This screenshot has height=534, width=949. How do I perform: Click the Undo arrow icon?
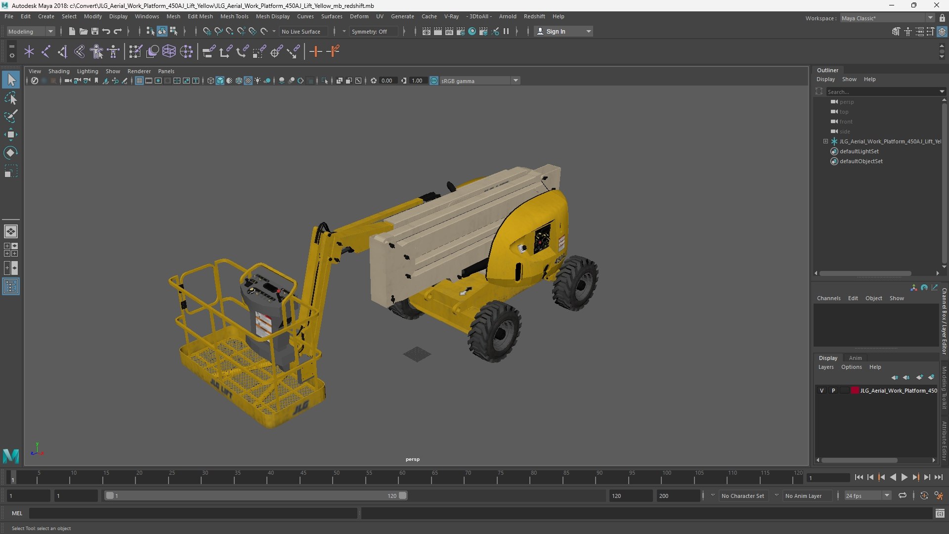106,31
